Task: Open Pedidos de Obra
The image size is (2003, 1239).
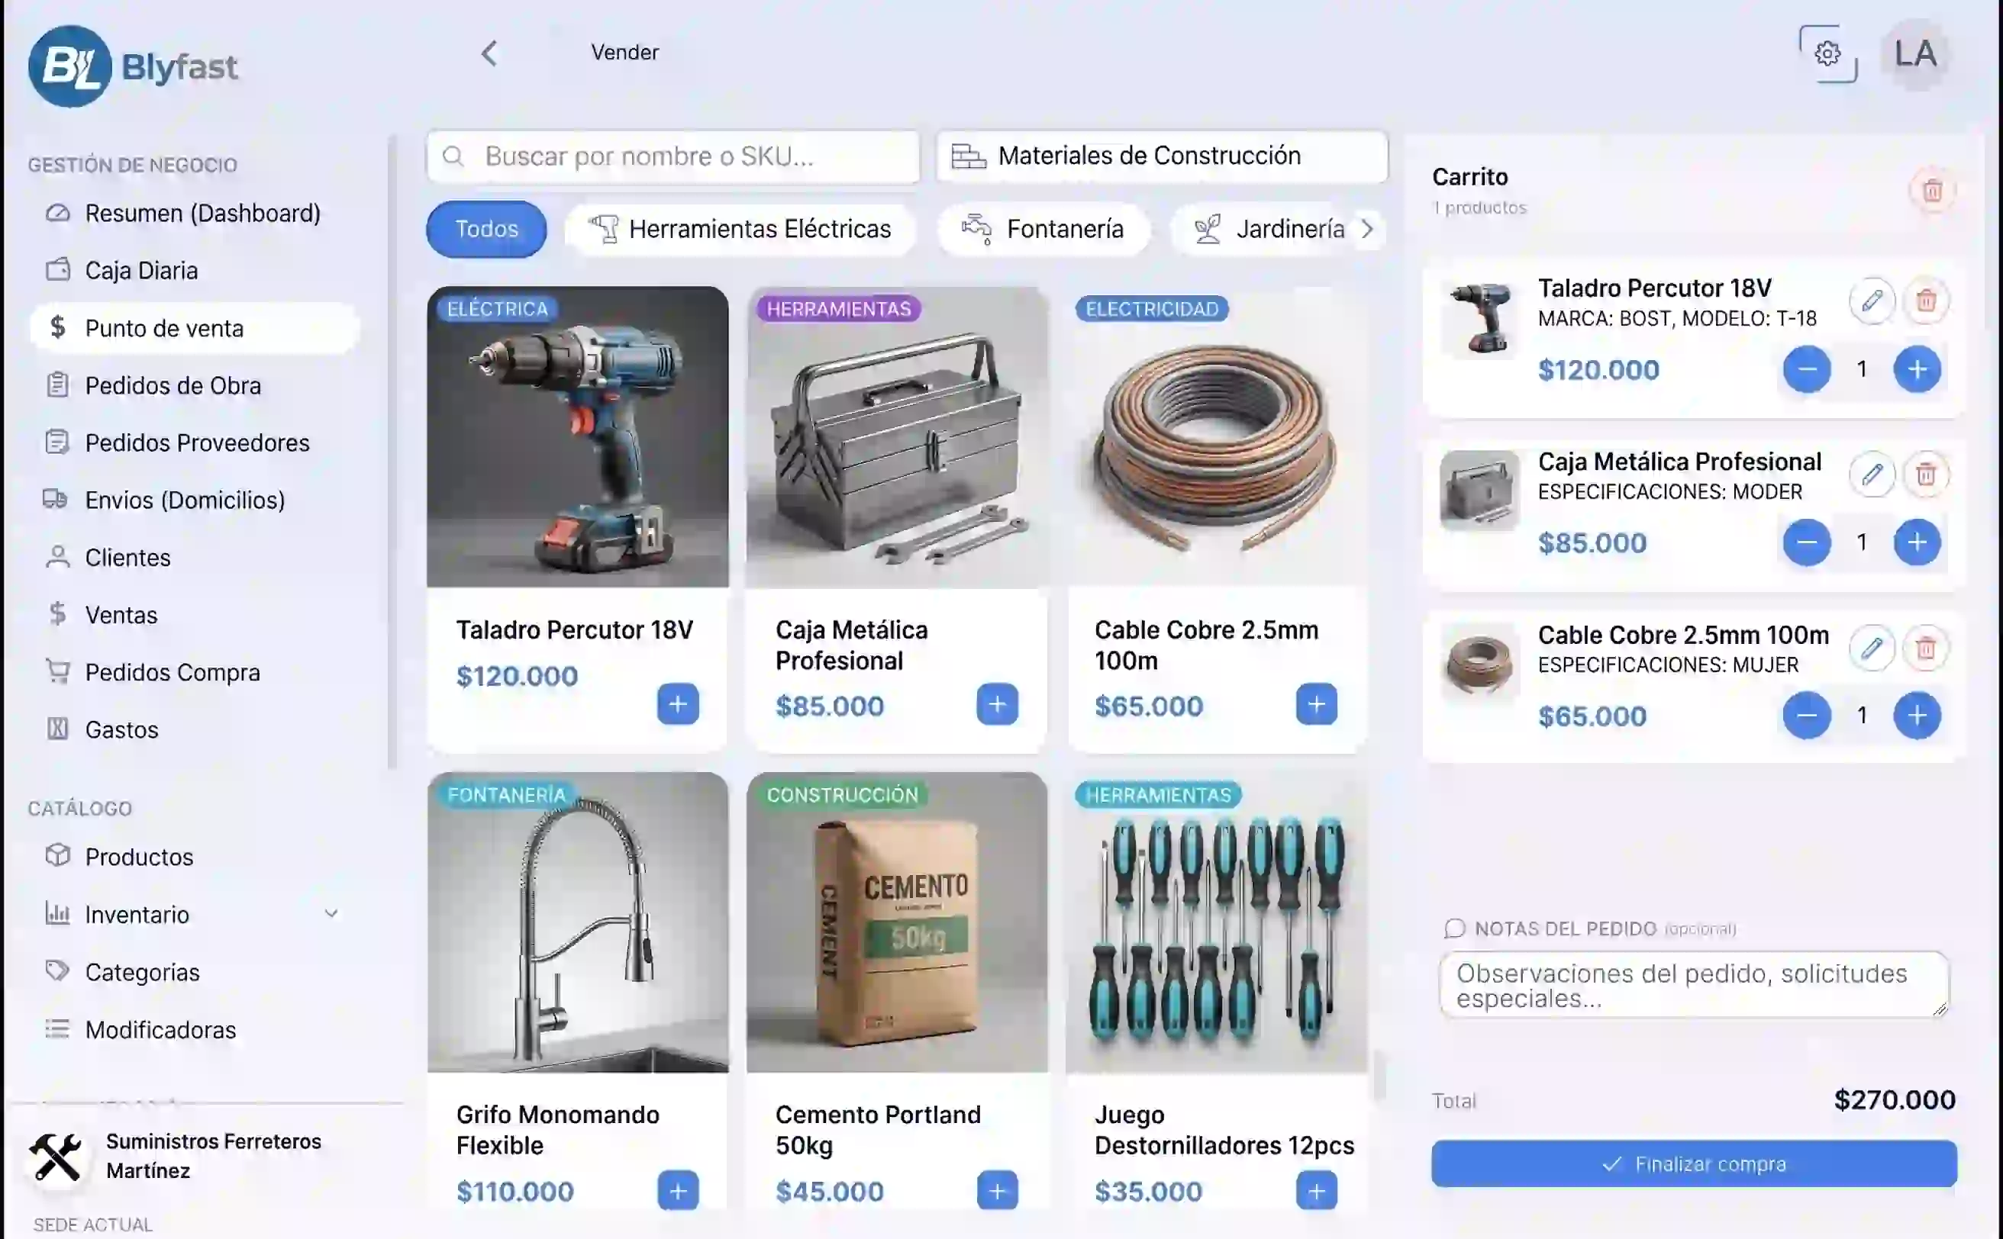Action: (195, 385)
